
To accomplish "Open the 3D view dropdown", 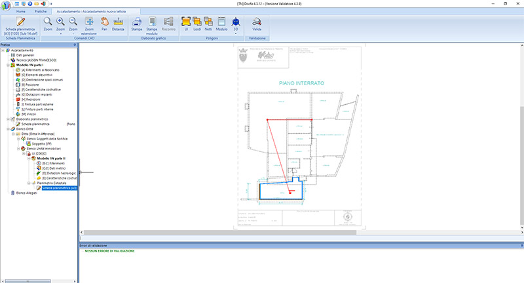I will (236, 25).
